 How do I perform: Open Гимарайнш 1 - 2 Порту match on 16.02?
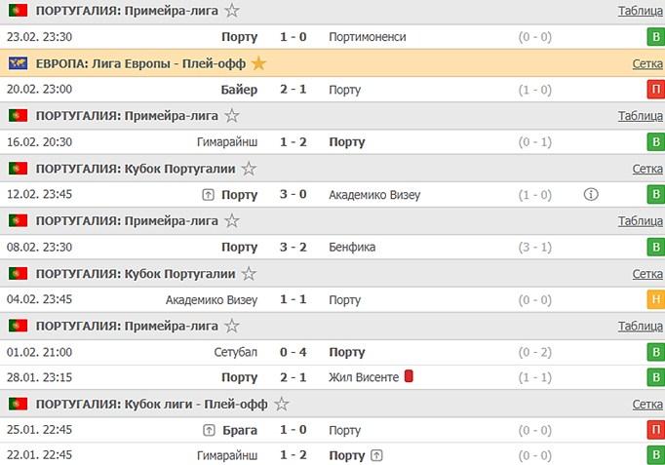tap(293, 142)
